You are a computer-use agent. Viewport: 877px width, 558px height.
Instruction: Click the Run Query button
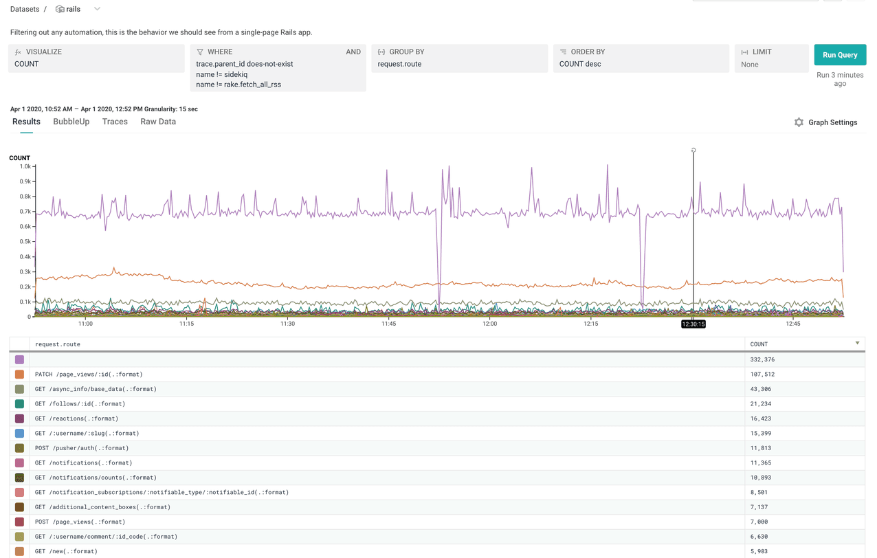coord(839,54)
